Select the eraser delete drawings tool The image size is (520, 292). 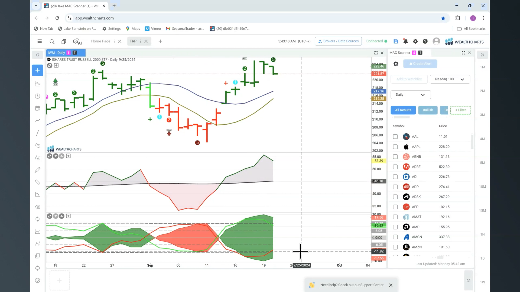38,207
